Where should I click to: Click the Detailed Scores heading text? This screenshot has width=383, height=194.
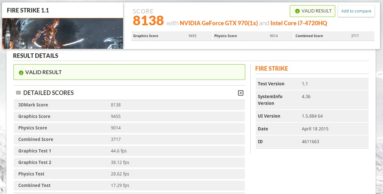coord(48,93)
